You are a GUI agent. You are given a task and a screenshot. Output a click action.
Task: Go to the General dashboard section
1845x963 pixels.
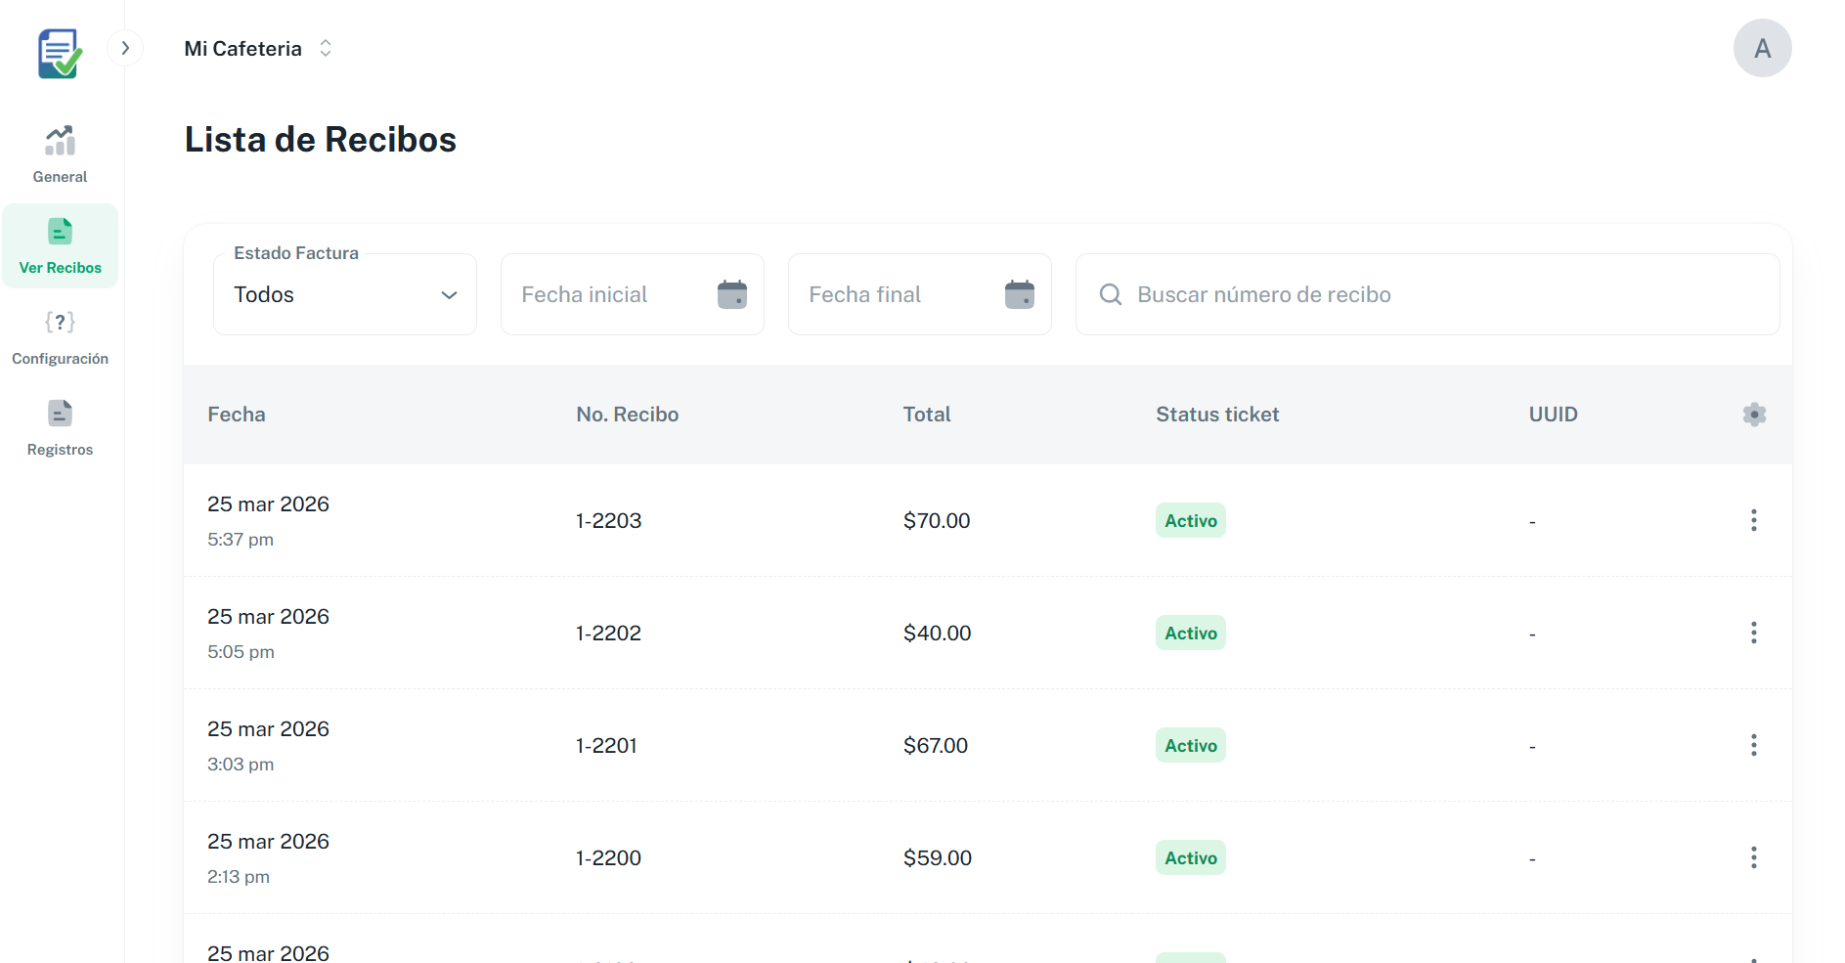pyautogui.click(x=60, y=154)
